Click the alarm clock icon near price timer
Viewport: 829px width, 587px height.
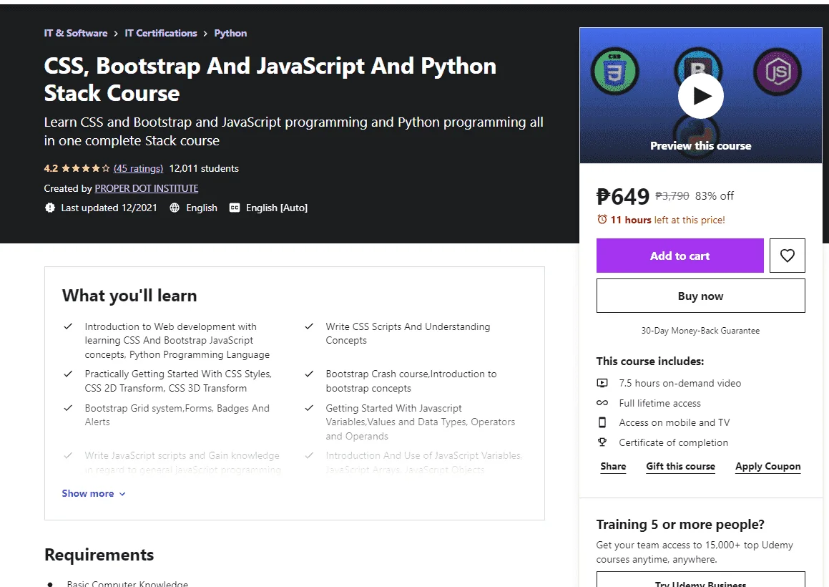pos(602,219)
